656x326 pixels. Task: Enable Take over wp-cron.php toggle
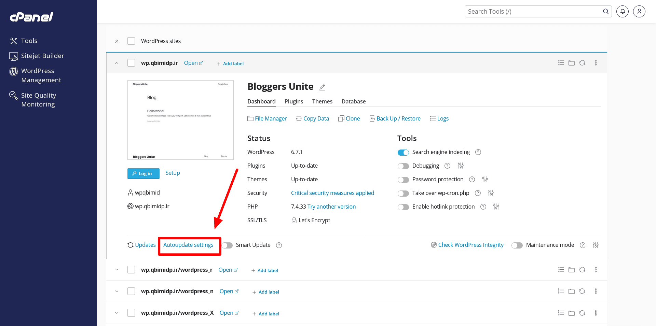pyautogui.click(x=403, y=193)
